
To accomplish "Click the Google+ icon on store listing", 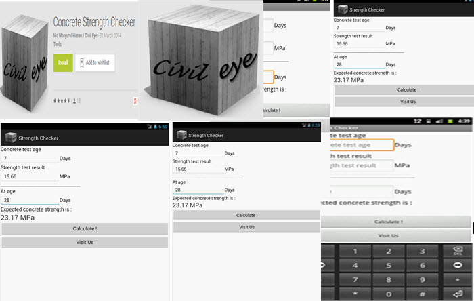I will coord(135,100).
